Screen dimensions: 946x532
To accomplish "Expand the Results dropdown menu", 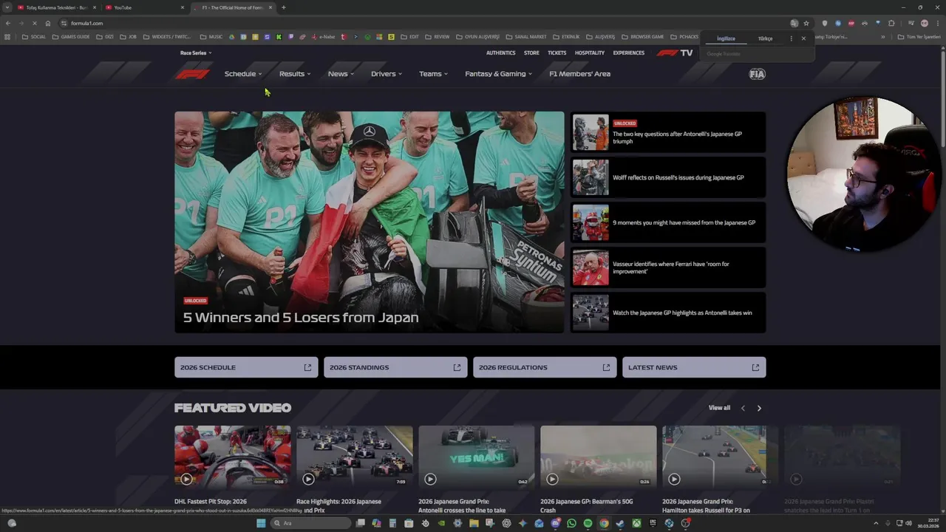I will coord(295,74).
